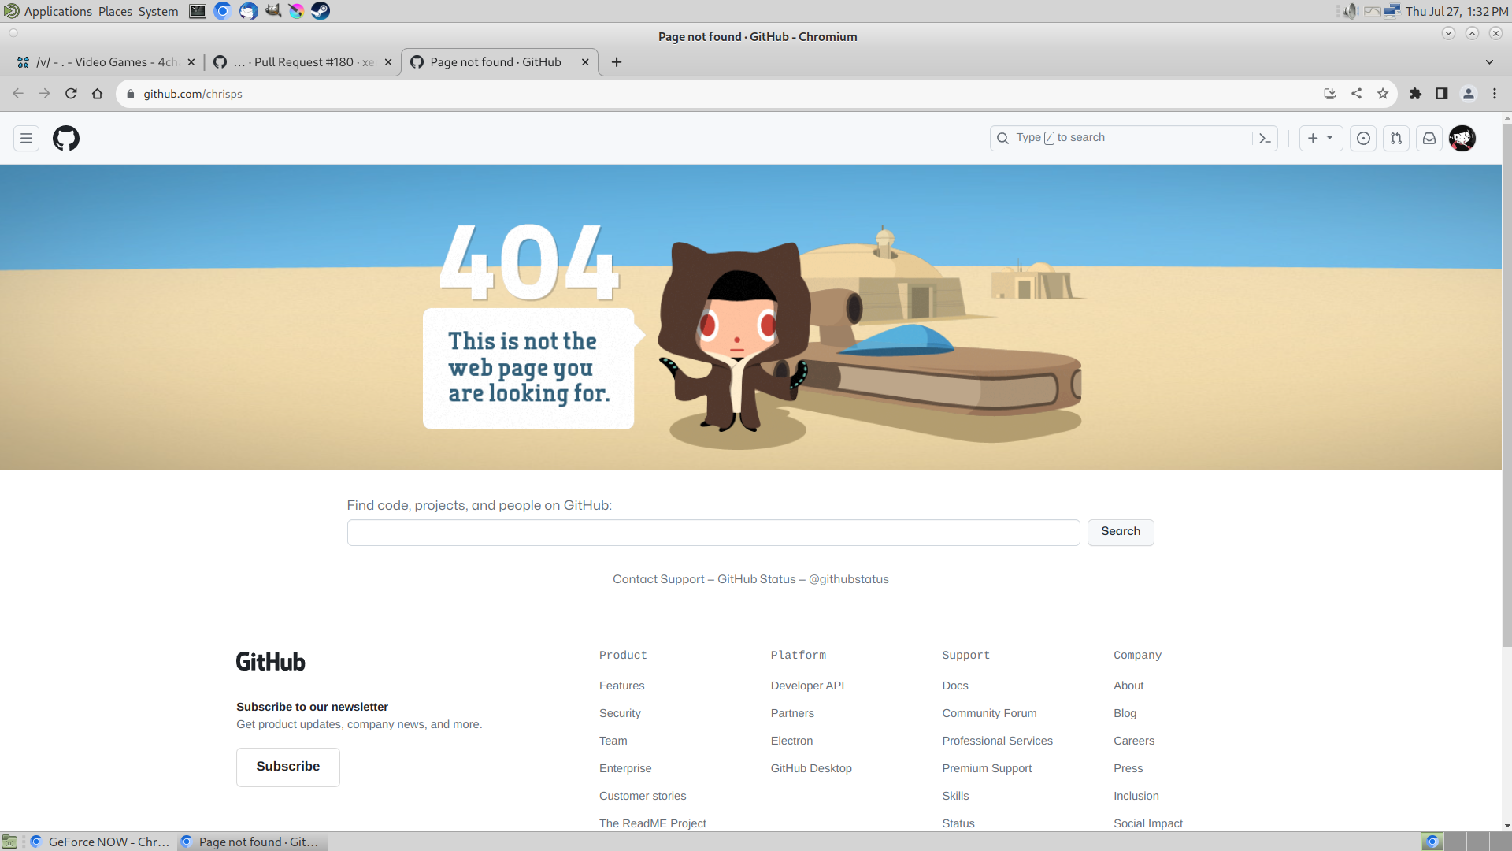
Task: Close the Pull Request #180 tab
Action: 388,62
